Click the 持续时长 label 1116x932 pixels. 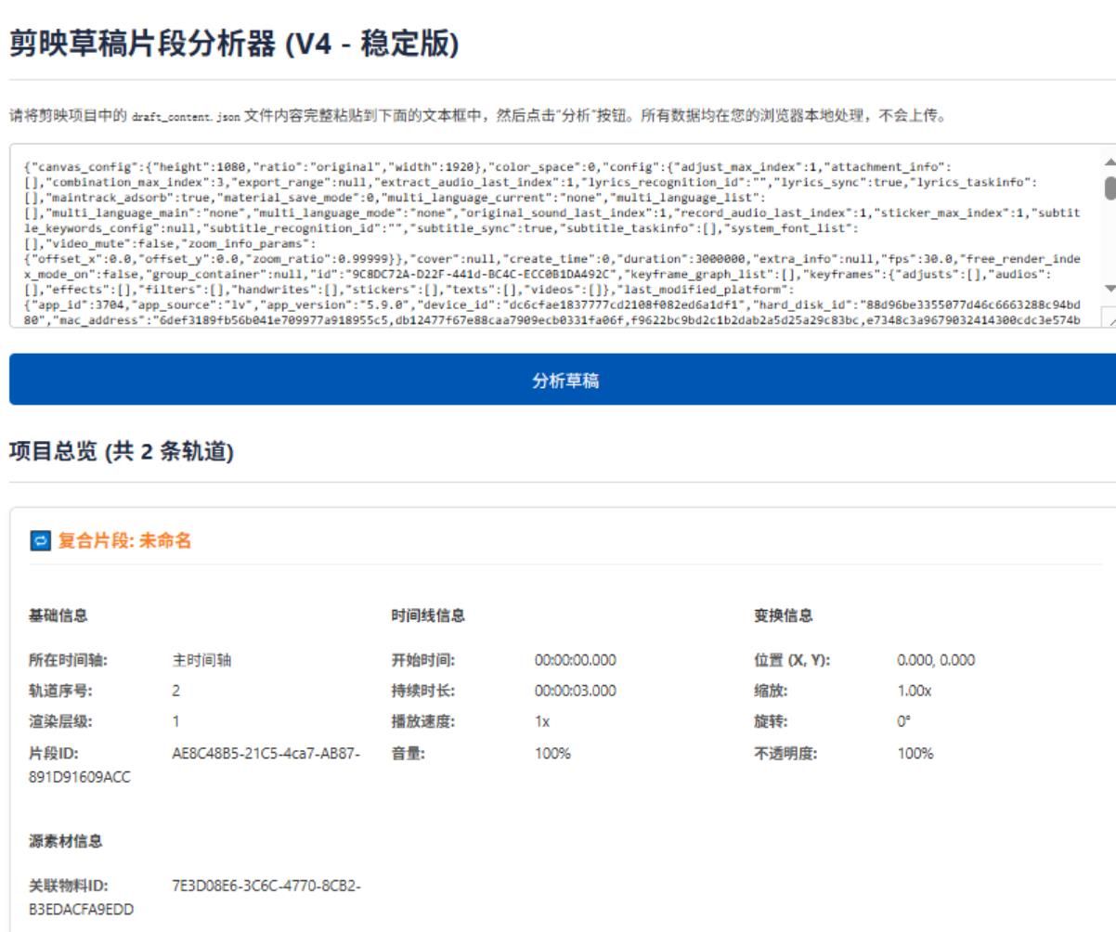422,691
